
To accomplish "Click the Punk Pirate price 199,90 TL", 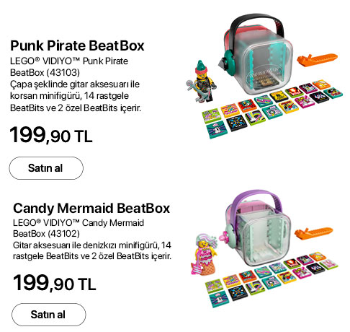I will 51,135.
